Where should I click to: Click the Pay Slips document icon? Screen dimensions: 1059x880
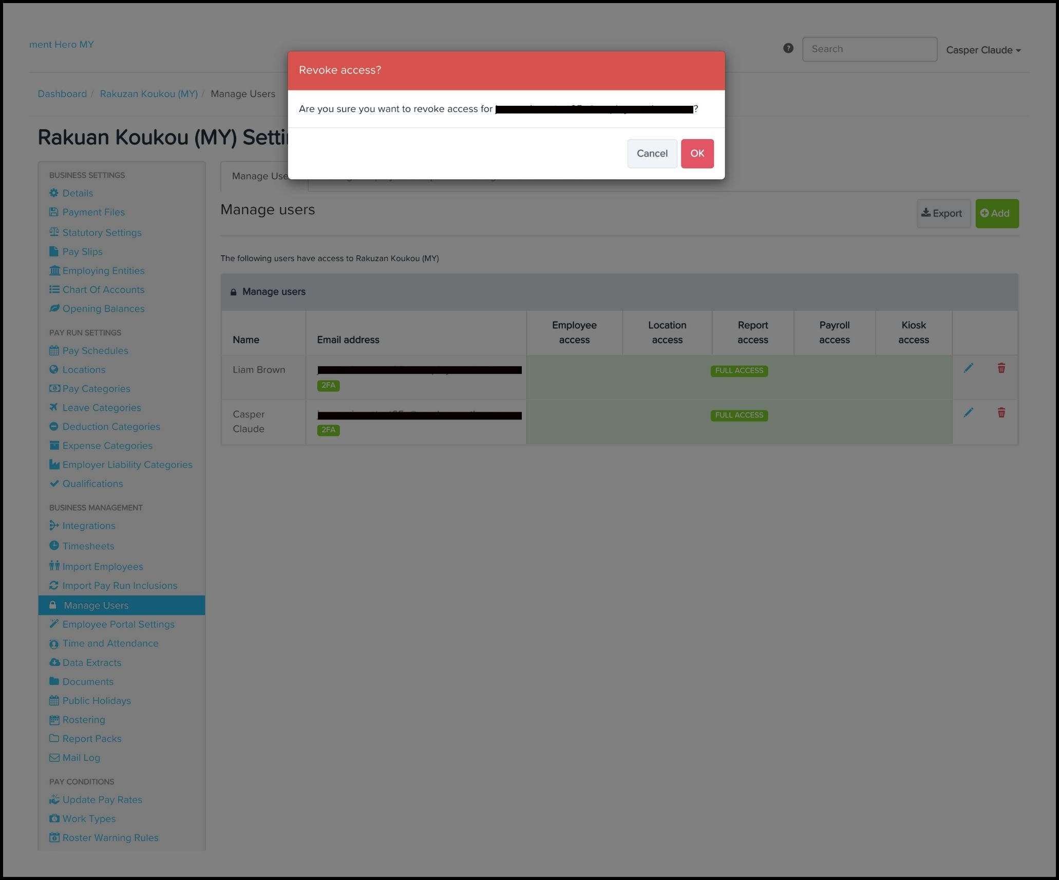click(x=54, y=252)
